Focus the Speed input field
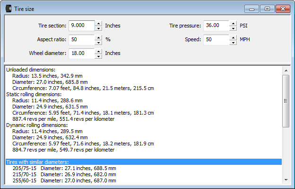This screenshot has width=295, height=189. tap(217, 40)
